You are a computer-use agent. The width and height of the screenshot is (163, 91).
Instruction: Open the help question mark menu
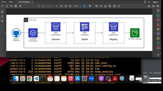click(145, 2)
